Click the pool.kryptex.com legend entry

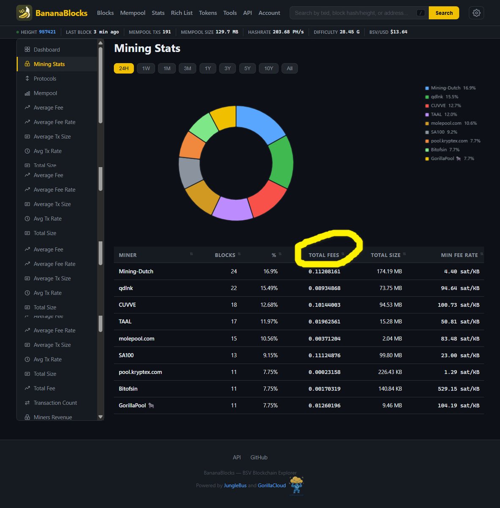(453, 141)
